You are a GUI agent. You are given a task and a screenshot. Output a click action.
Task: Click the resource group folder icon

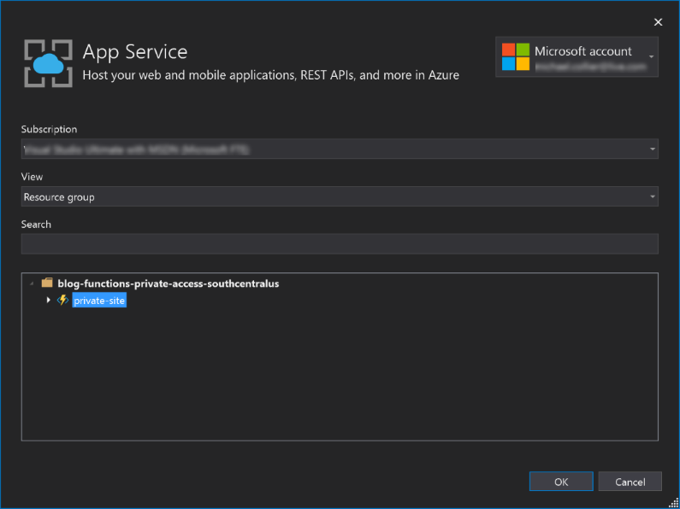point(47,284)
